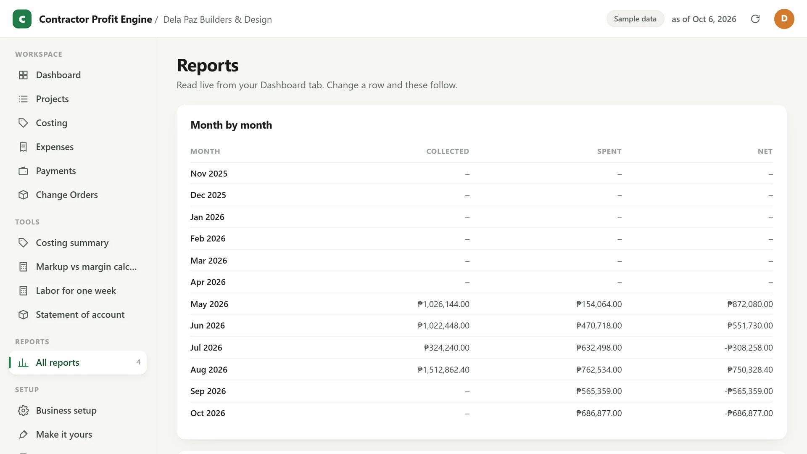Click the ₱872,080.00 net value
807x454 pixels.
[x=750, y=304]
